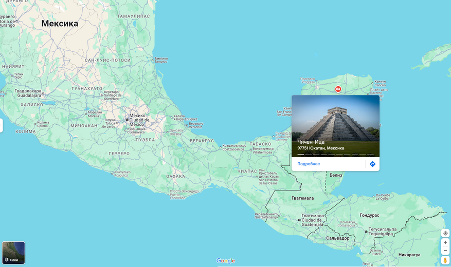Click the ПУЭБЛА state label

coord(145,140)
